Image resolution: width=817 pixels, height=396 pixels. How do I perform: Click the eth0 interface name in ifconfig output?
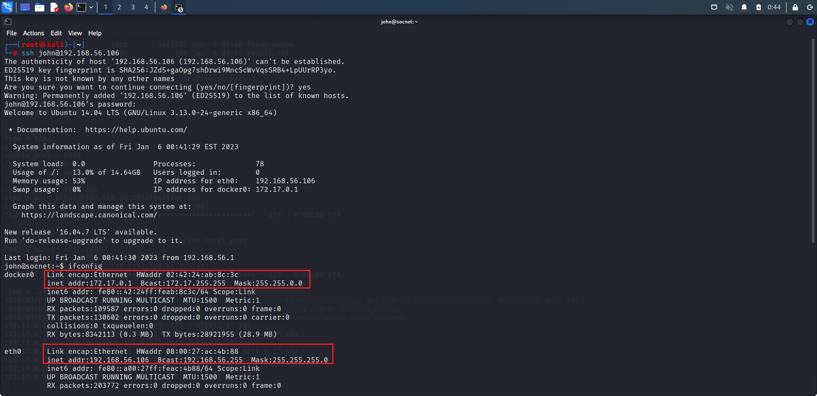13,351
